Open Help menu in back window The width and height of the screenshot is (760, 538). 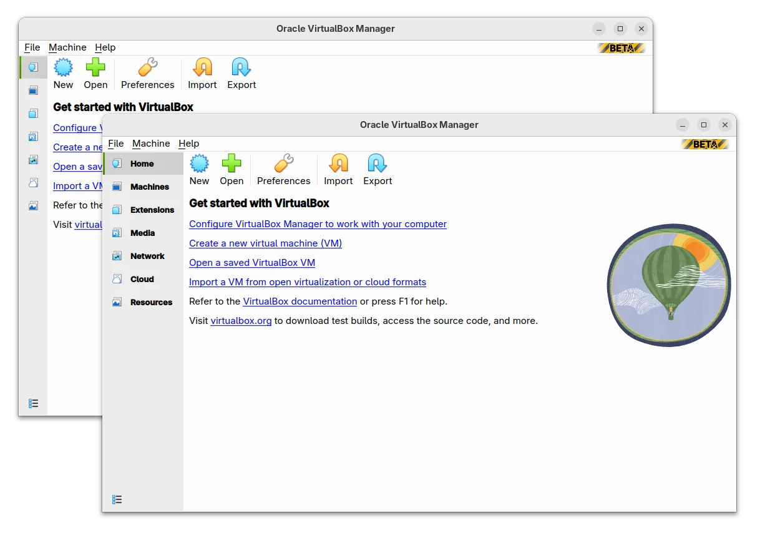point(105,47)
